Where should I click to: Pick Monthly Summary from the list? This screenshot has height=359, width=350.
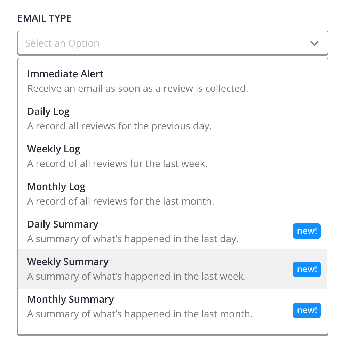(x=173, y=306)
